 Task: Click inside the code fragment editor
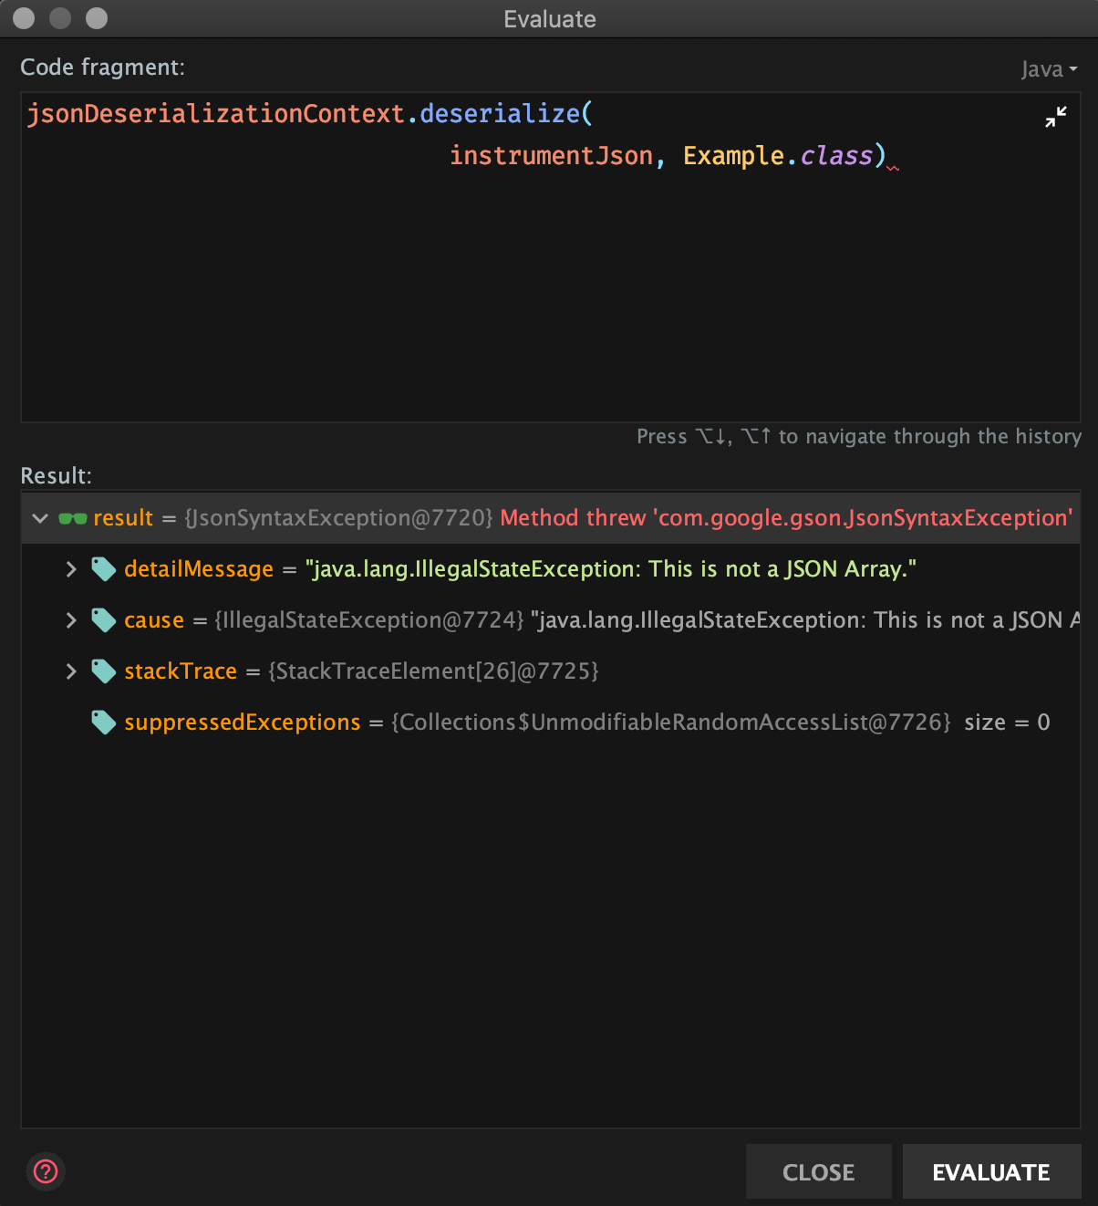[x=551, y=257]
